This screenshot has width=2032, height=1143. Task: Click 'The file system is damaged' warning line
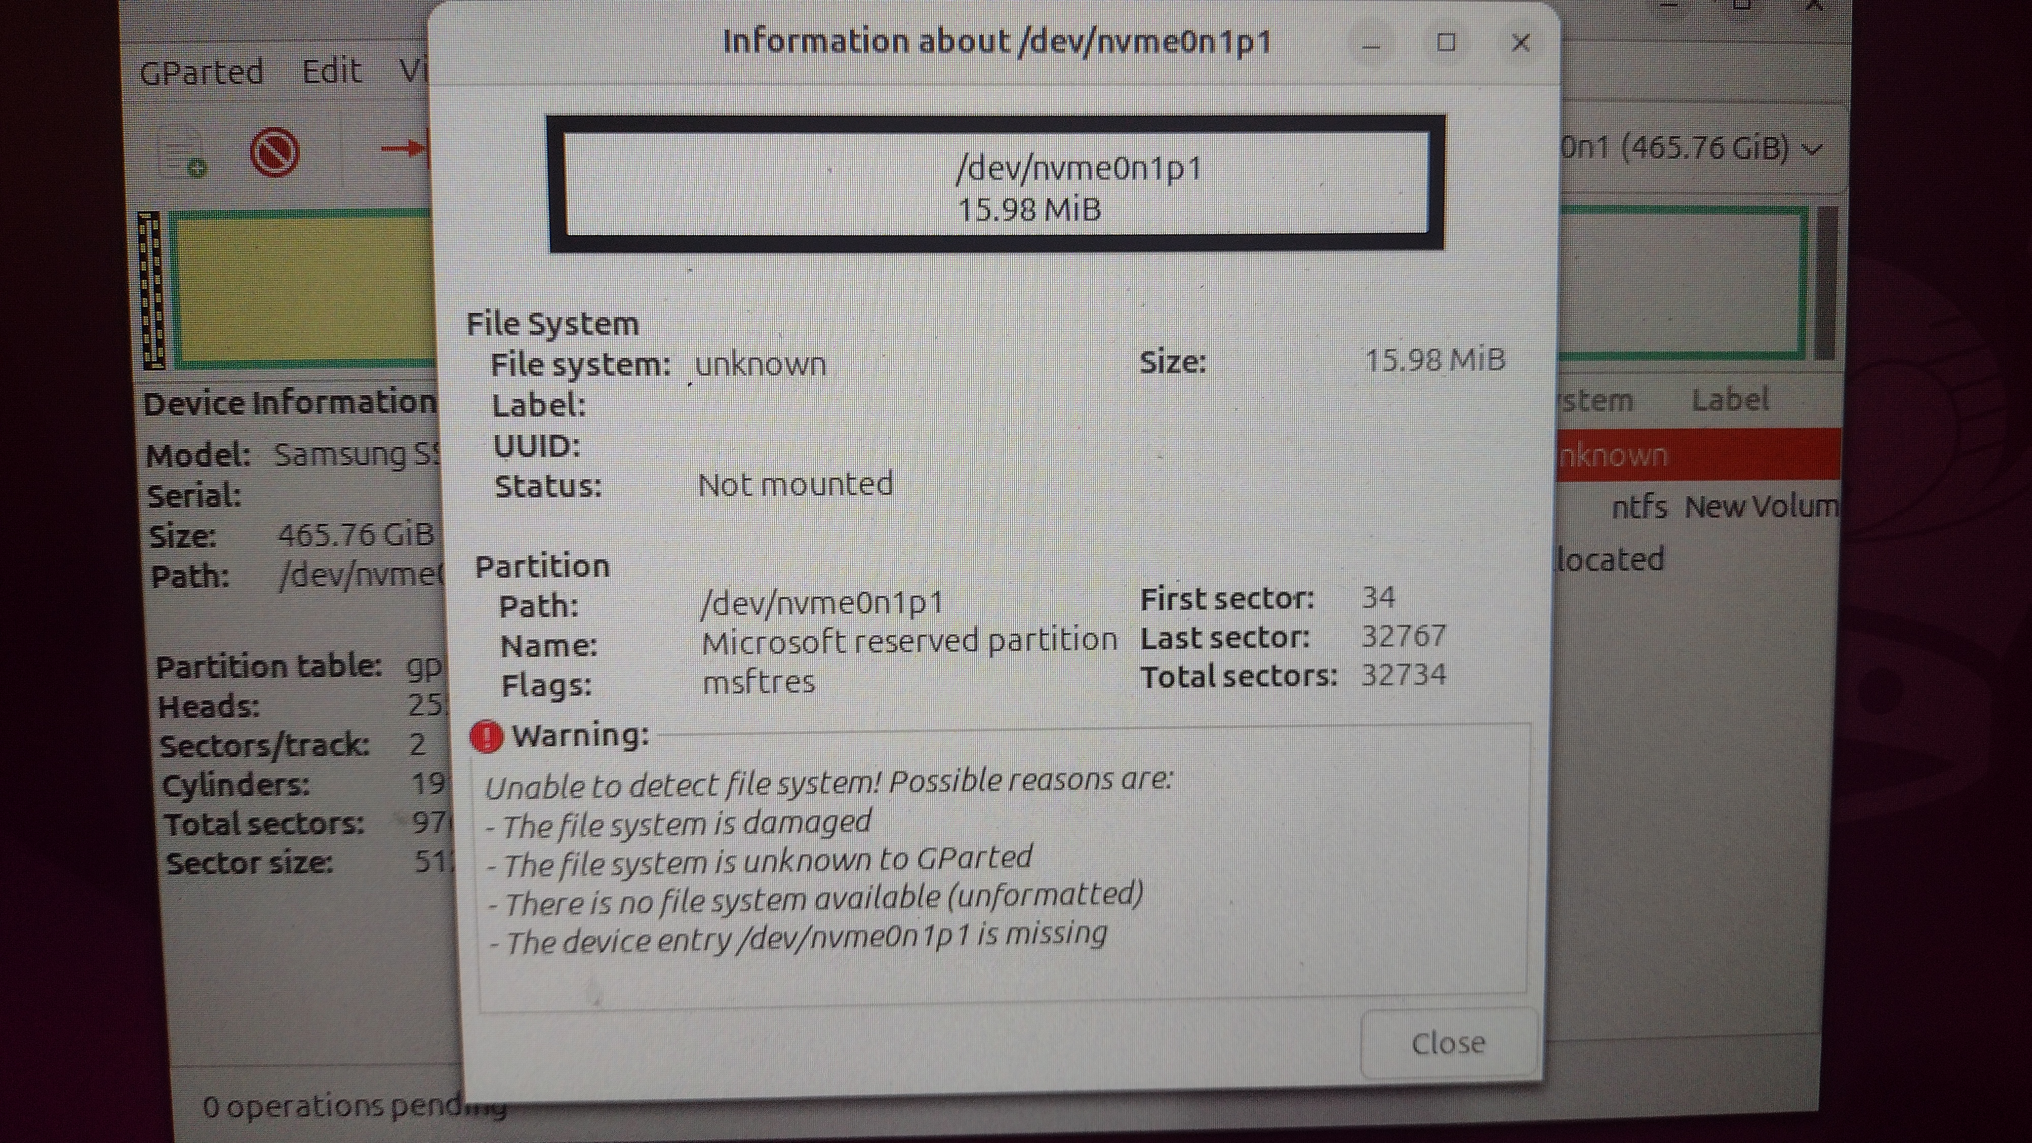pos(678,824)
